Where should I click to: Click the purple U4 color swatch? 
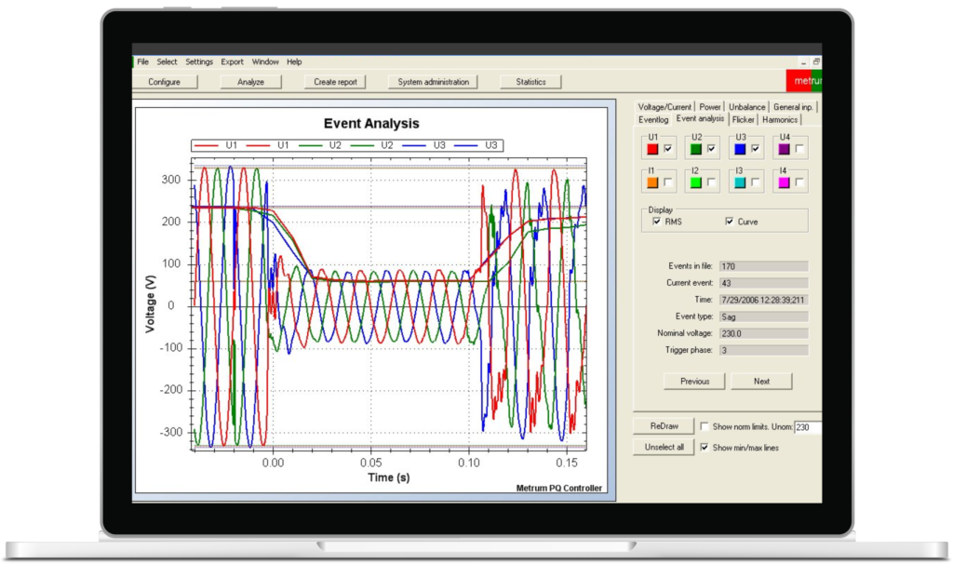tap(784, 149)
